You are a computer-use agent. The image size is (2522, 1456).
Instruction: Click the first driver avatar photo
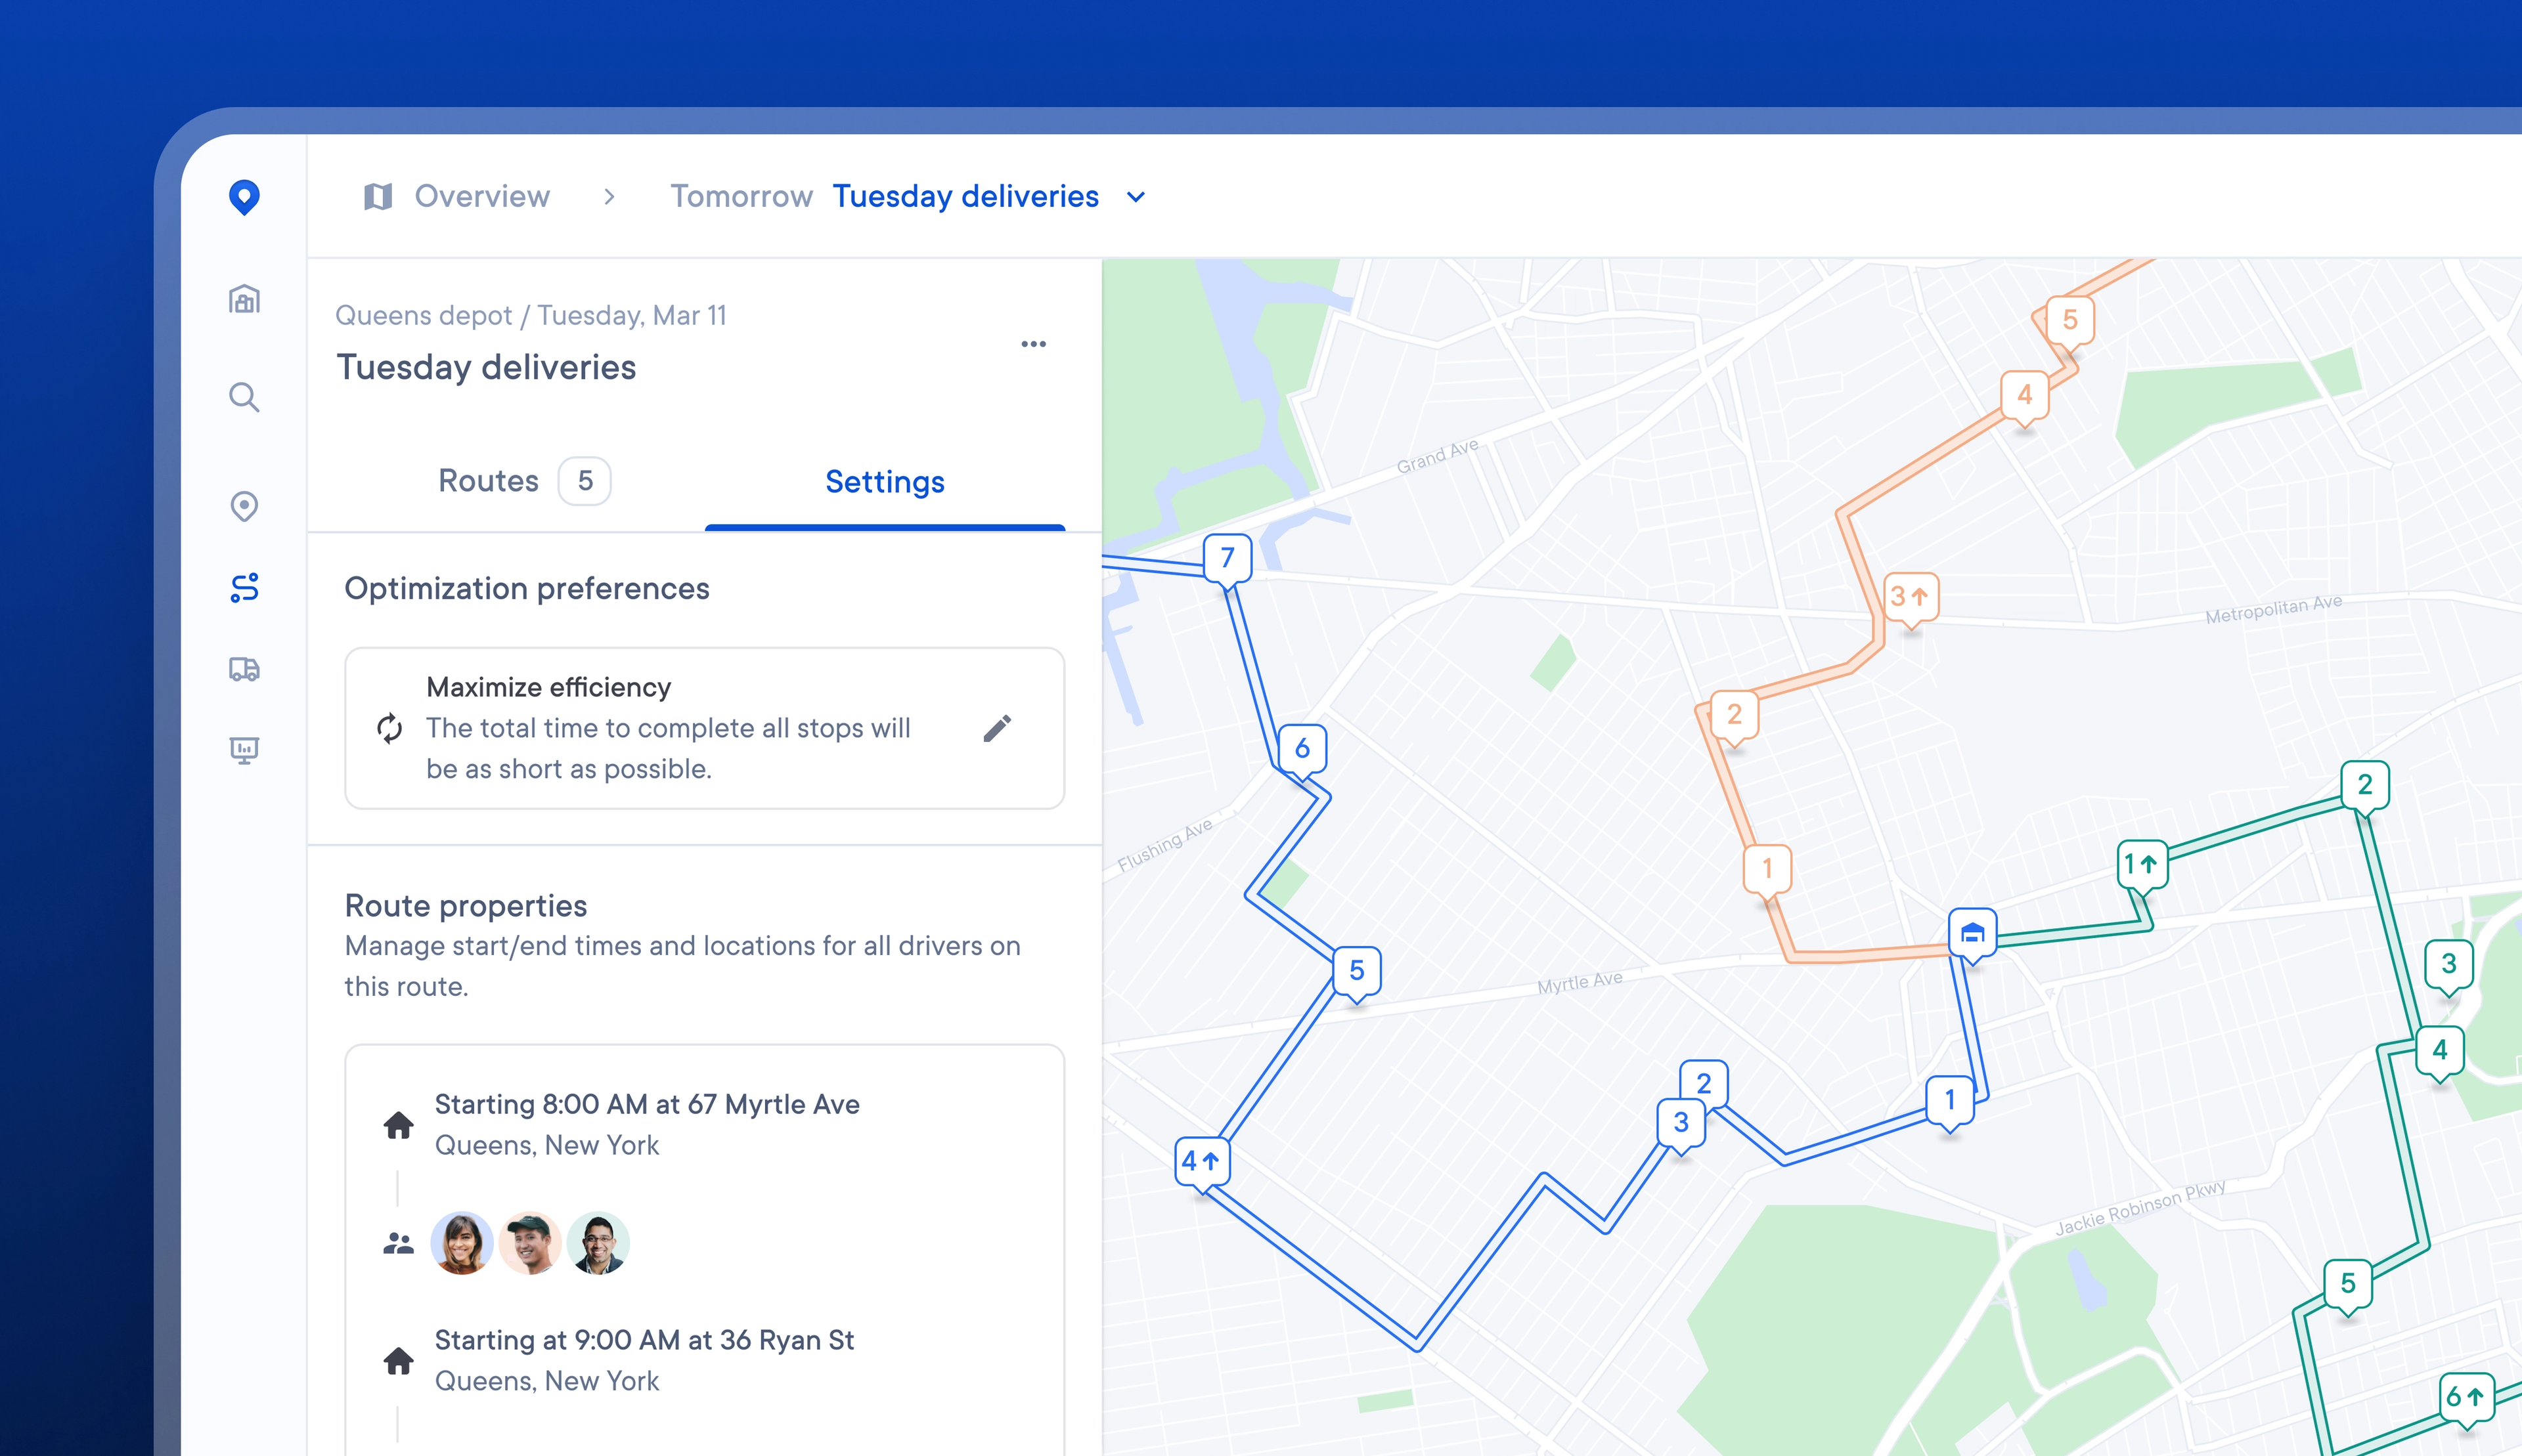click(461, 1243)
